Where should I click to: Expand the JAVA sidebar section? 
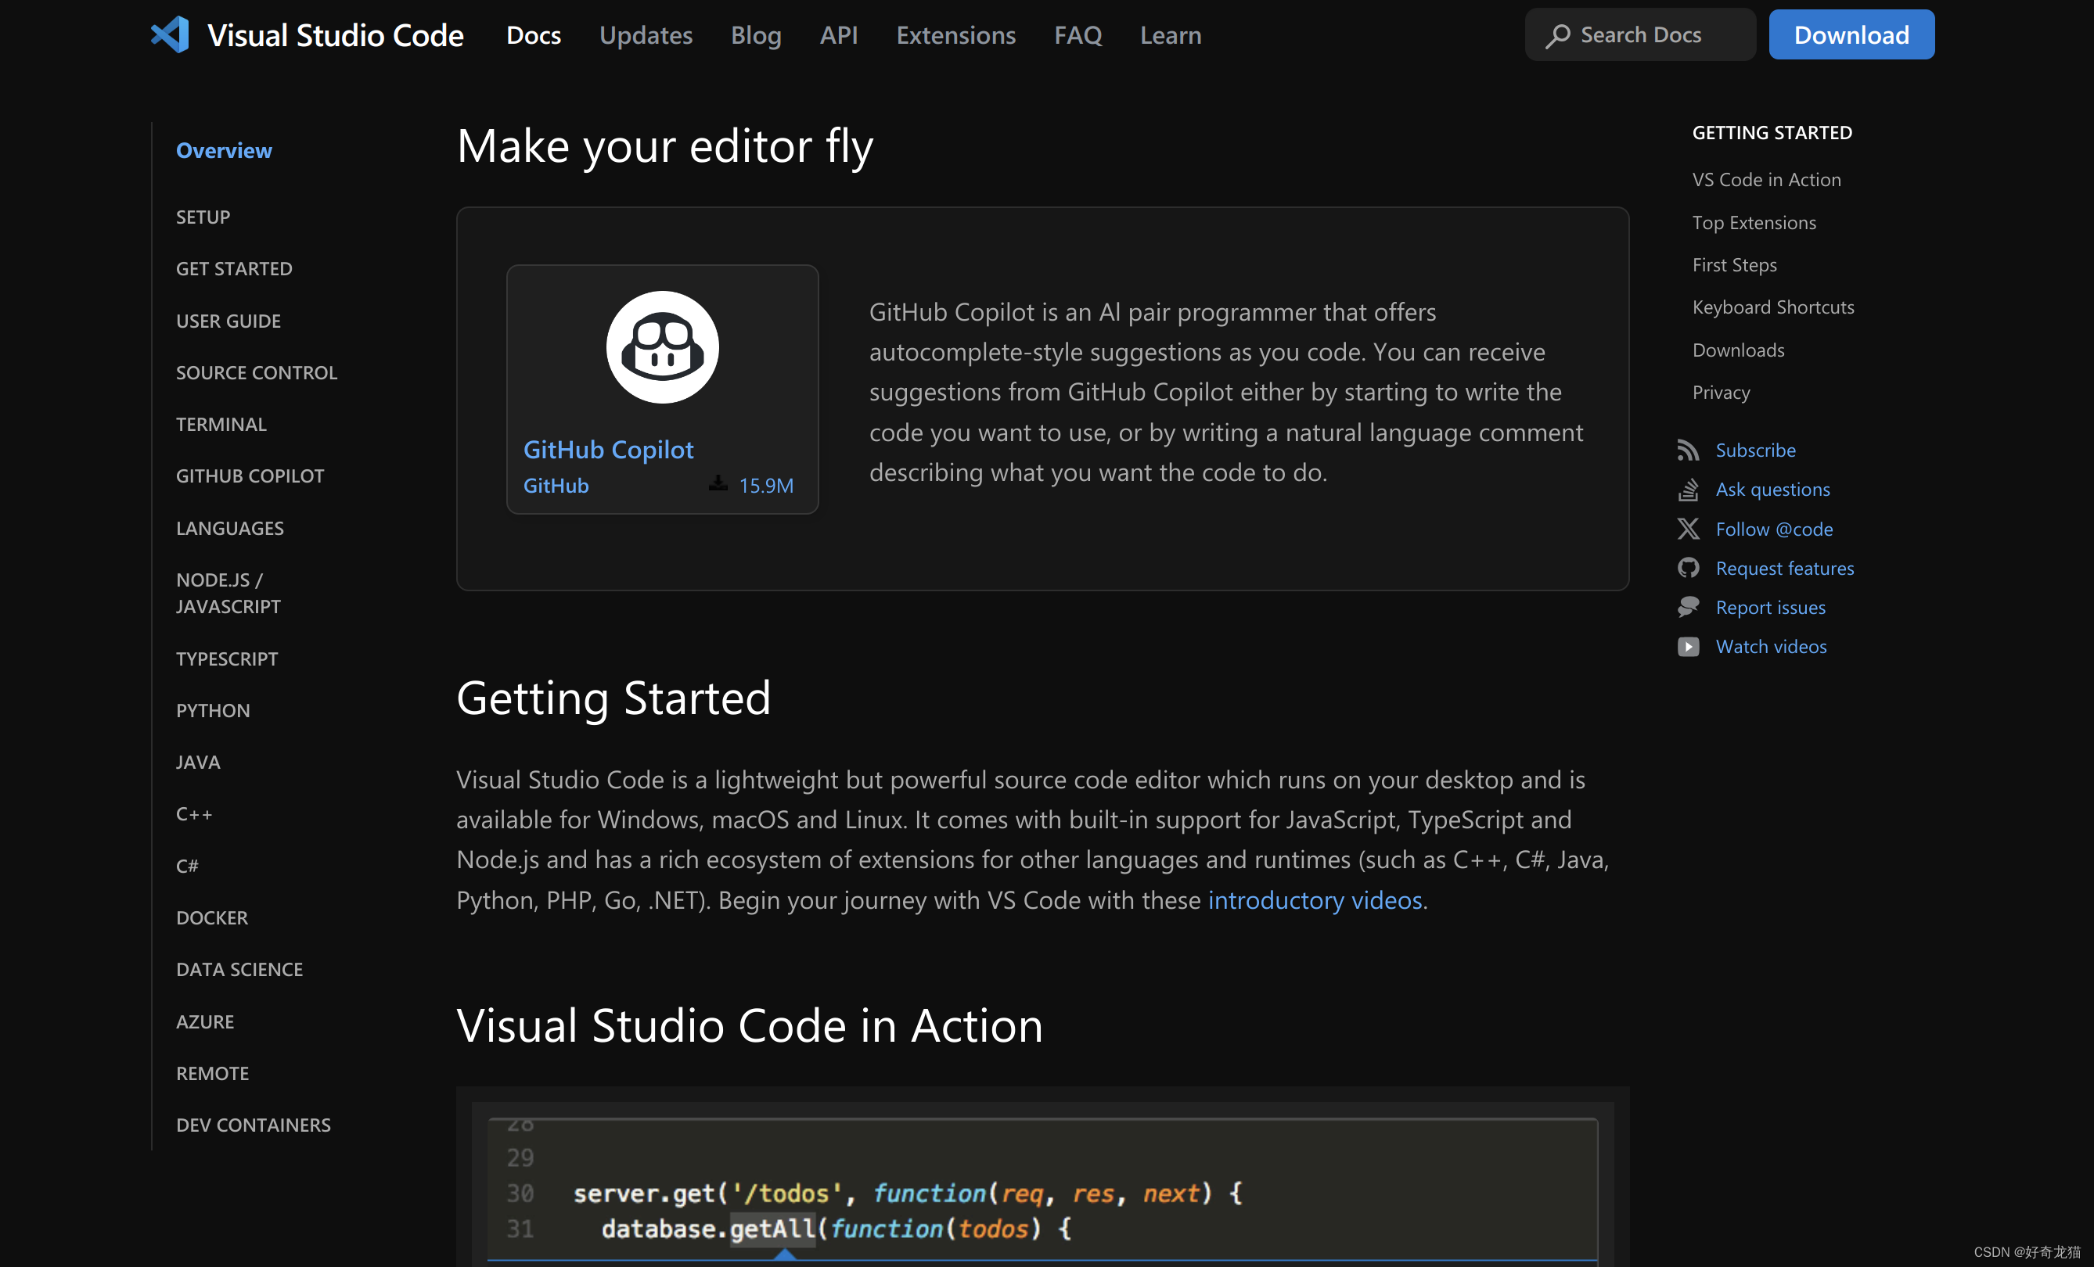coord(197,763)
